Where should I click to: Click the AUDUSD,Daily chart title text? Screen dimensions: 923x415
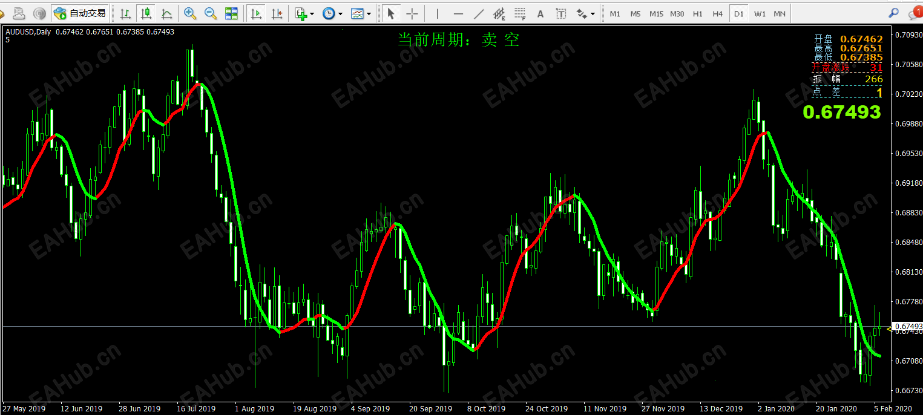tap(28, 32)
